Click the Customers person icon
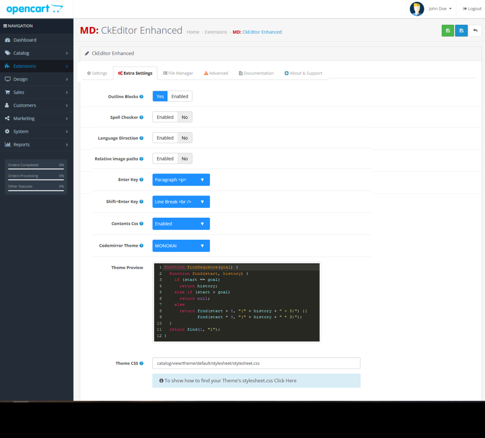Image resolution: width=485 pixels, height=438 pixels. (x=7, y=105)
